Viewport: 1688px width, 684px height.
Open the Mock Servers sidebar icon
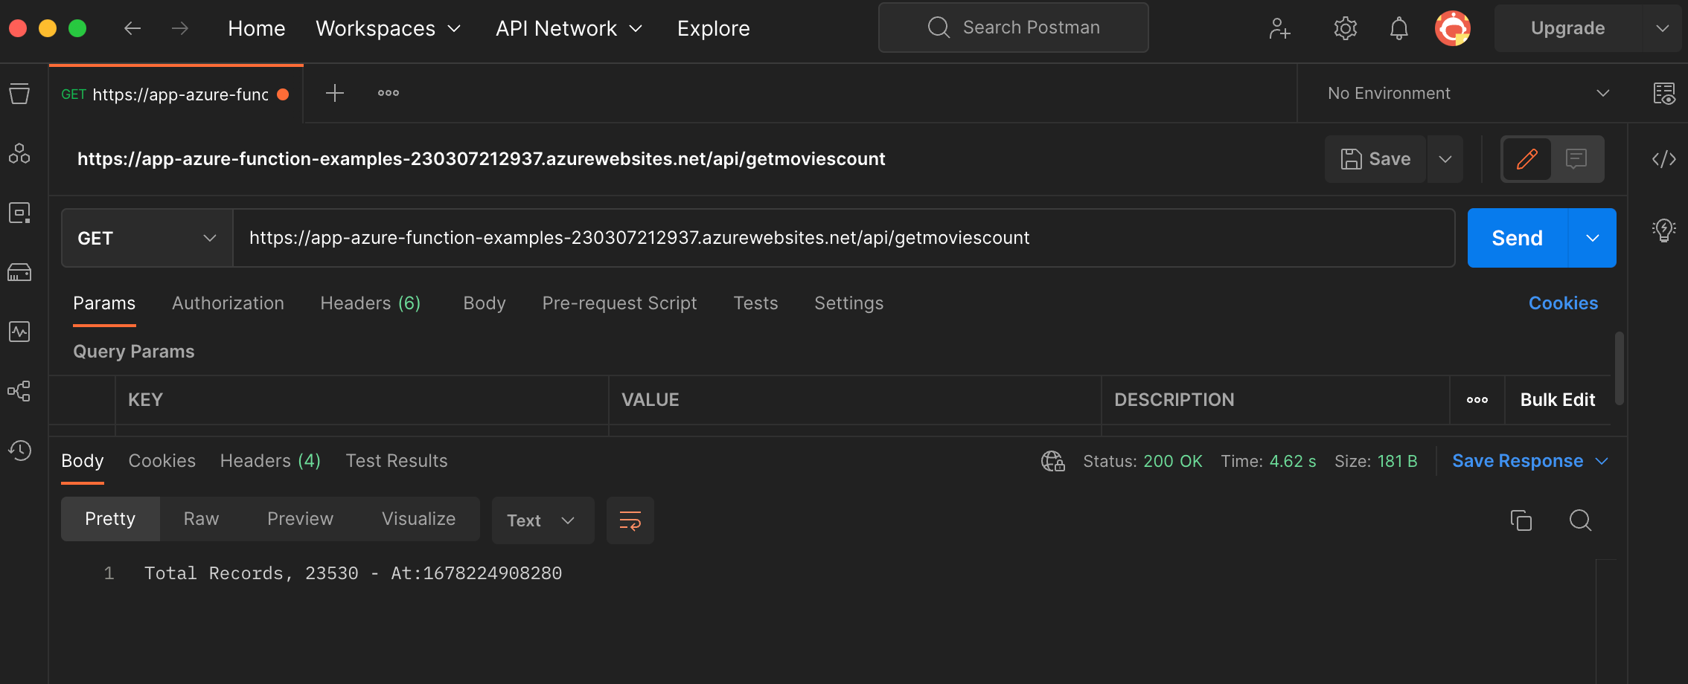pos(19,272)
